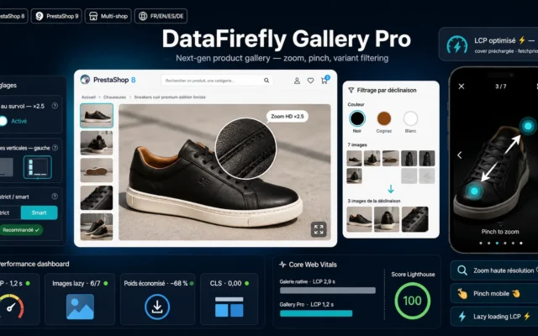The image size is (538, 336).
Task: Select the laces close-up thumbnail
Action: tap(97, 198)
